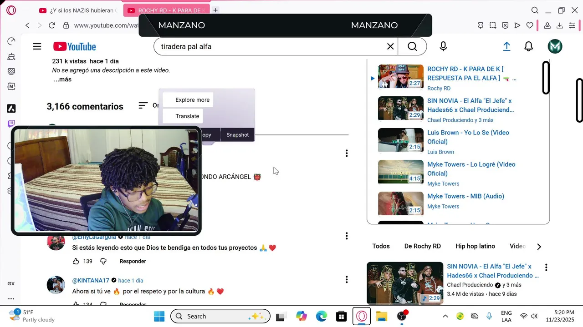Image resolution: width=583 pixels, height=327 pixels.
Task: Select the 'Hip hop latino' chip
Action: pos(475,246)
